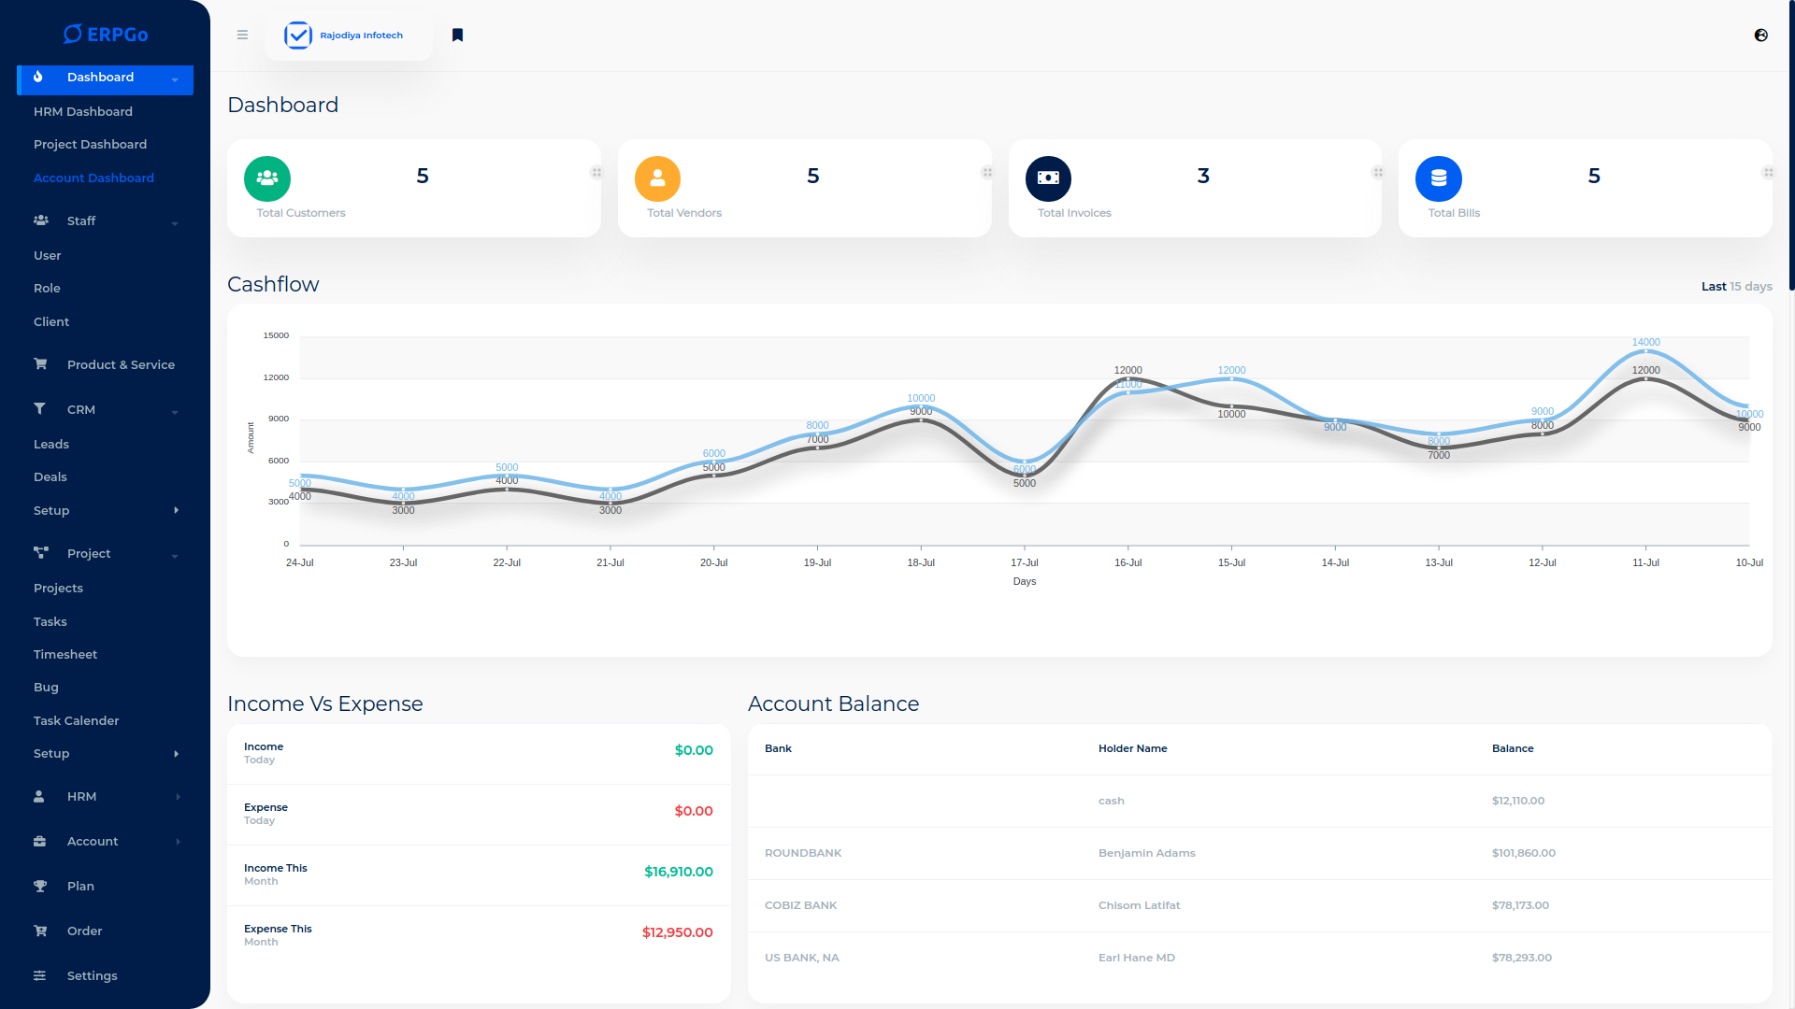Click the Total Customers card grip handle
Viewport: 1795px width, 1009px height.
click(x=596, y=173)
